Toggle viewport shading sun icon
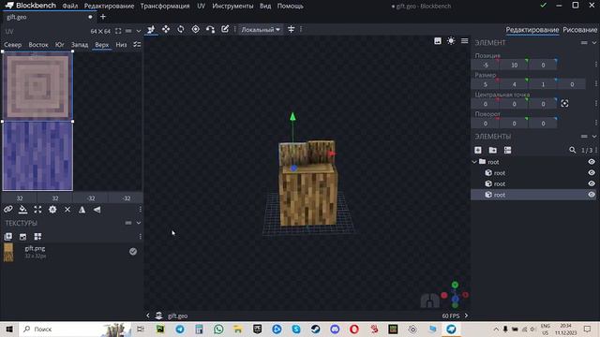Screen dimensions: 600x337 tap(451, 41)
